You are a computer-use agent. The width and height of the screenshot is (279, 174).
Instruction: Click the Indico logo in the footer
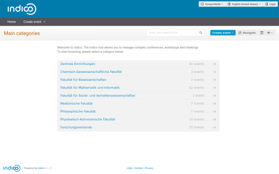tap(12, 168)
